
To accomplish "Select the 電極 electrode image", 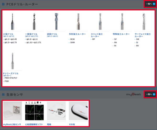I will (x=56, y=111).
